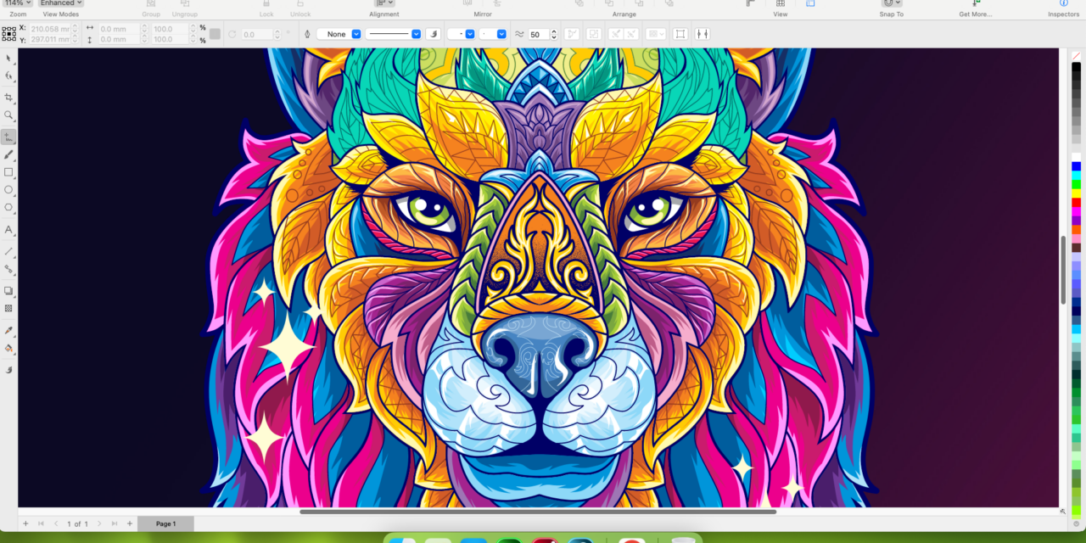Go to the next page arrow
Image resolution: width=1086 pixels, height=543 pixels.
tap(100, 523)
